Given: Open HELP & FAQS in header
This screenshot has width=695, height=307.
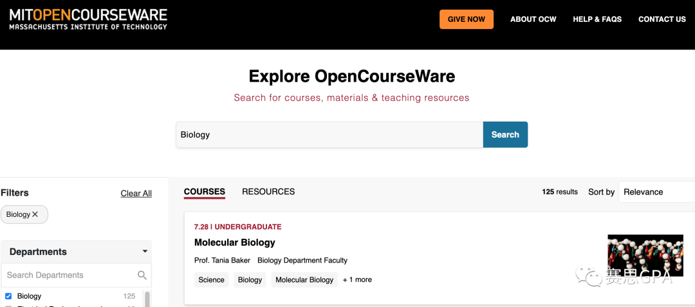Looking at the screenshot, I should (597, 19).
